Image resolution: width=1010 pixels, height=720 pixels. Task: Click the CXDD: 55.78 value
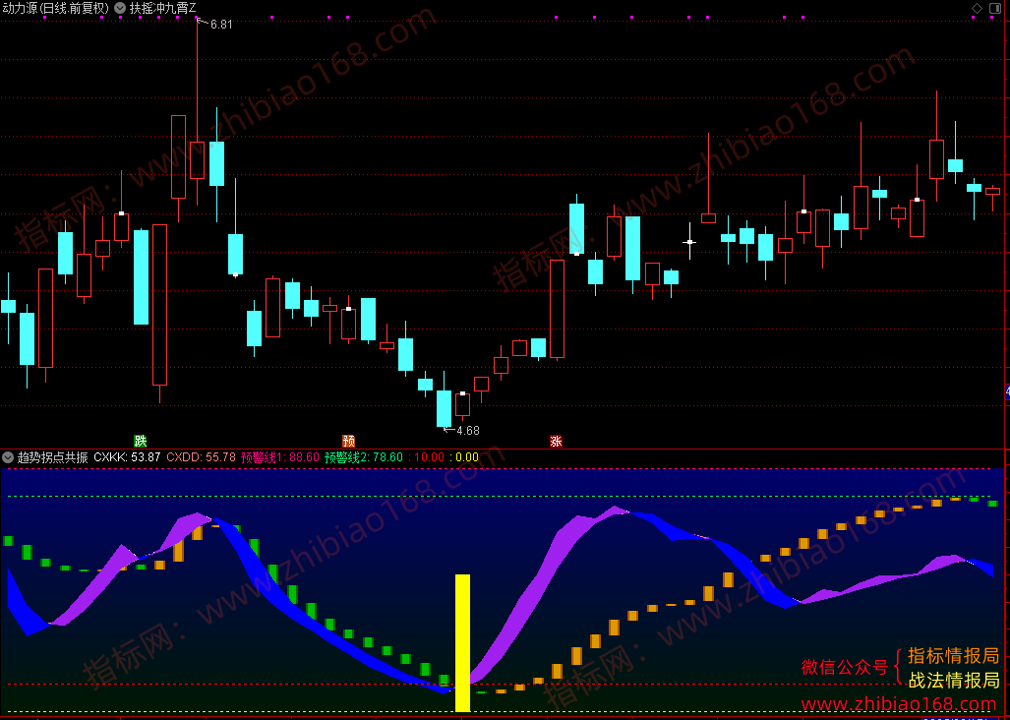pyautogui.click(x=201, y=458)
